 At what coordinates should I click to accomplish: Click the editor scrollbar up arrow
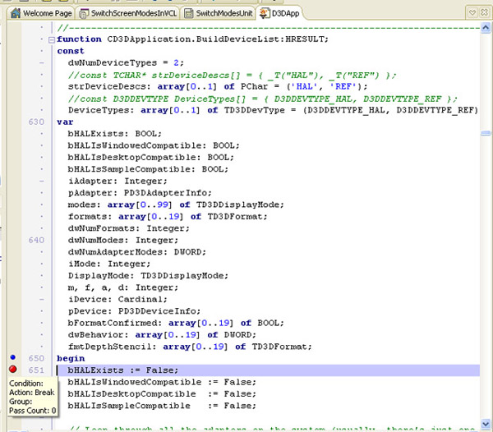click(x=486, y=28)
